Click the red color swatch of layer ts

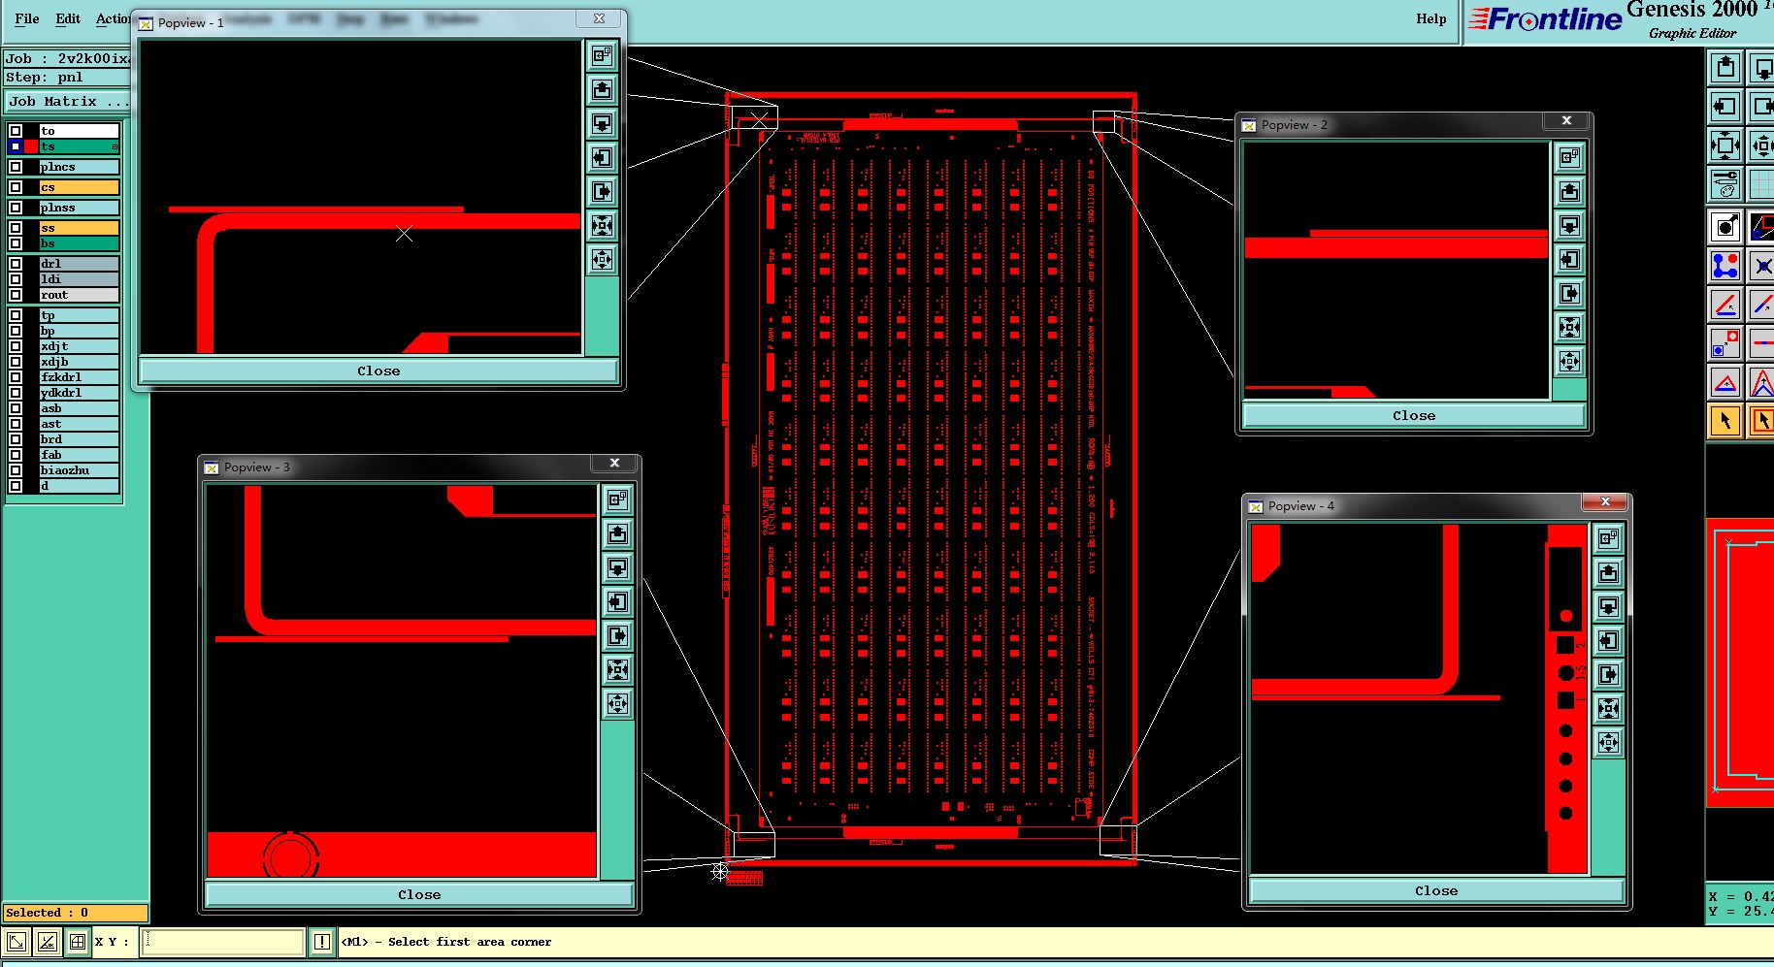tap(31, 146)
